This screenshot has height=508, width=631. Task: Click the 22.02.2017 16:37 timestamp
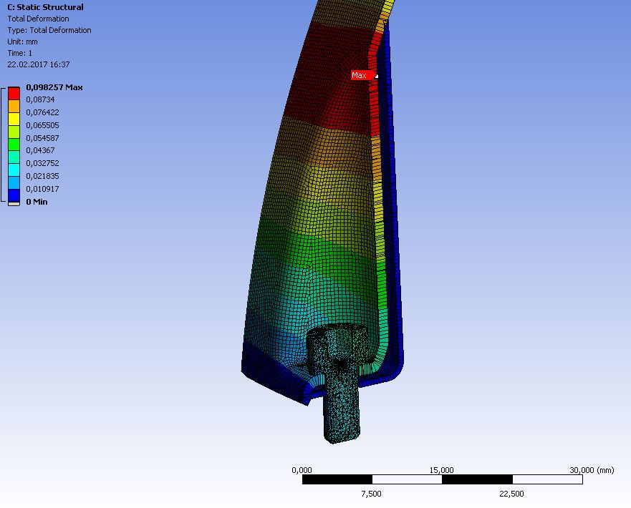point(39,64)
